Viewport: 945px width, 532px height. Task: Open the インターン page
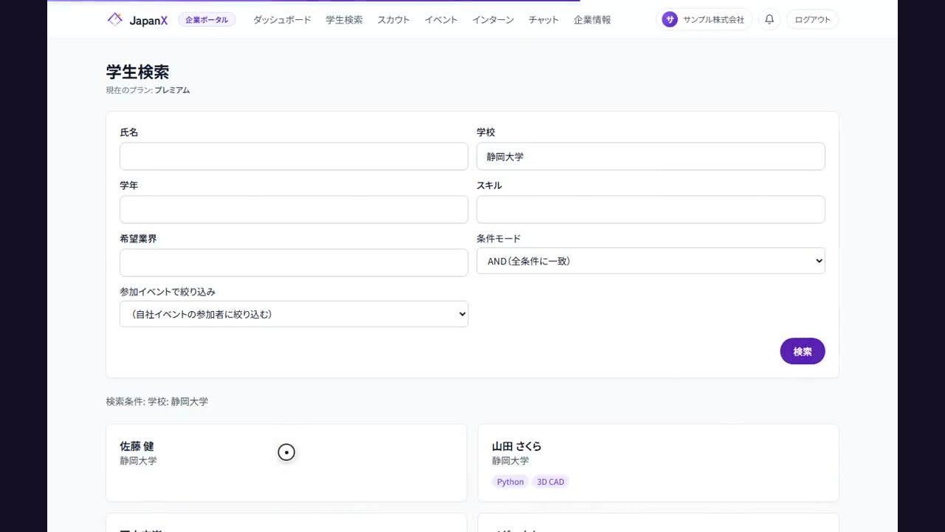pyautogui.click(x=493, y=20)
